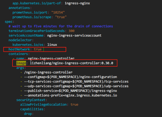The height and width of the screenshot is (117, 162).
Task: Select the 300 grace period value
Action: (x=72, y=31)
